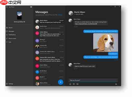The height and width of the screenshot is (97, 132).
Task: Click Martin Meyer's avatar in the chat header
Action: tap(71, 13)
